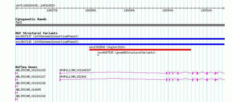The height and width of the screenshot is (102, 232).
Task: Click the ruler's left end arrow
Action: (x=16, y=8)
